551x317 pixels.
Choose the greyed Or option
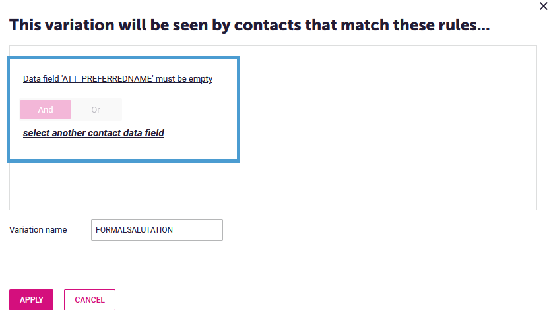point(96,109)
